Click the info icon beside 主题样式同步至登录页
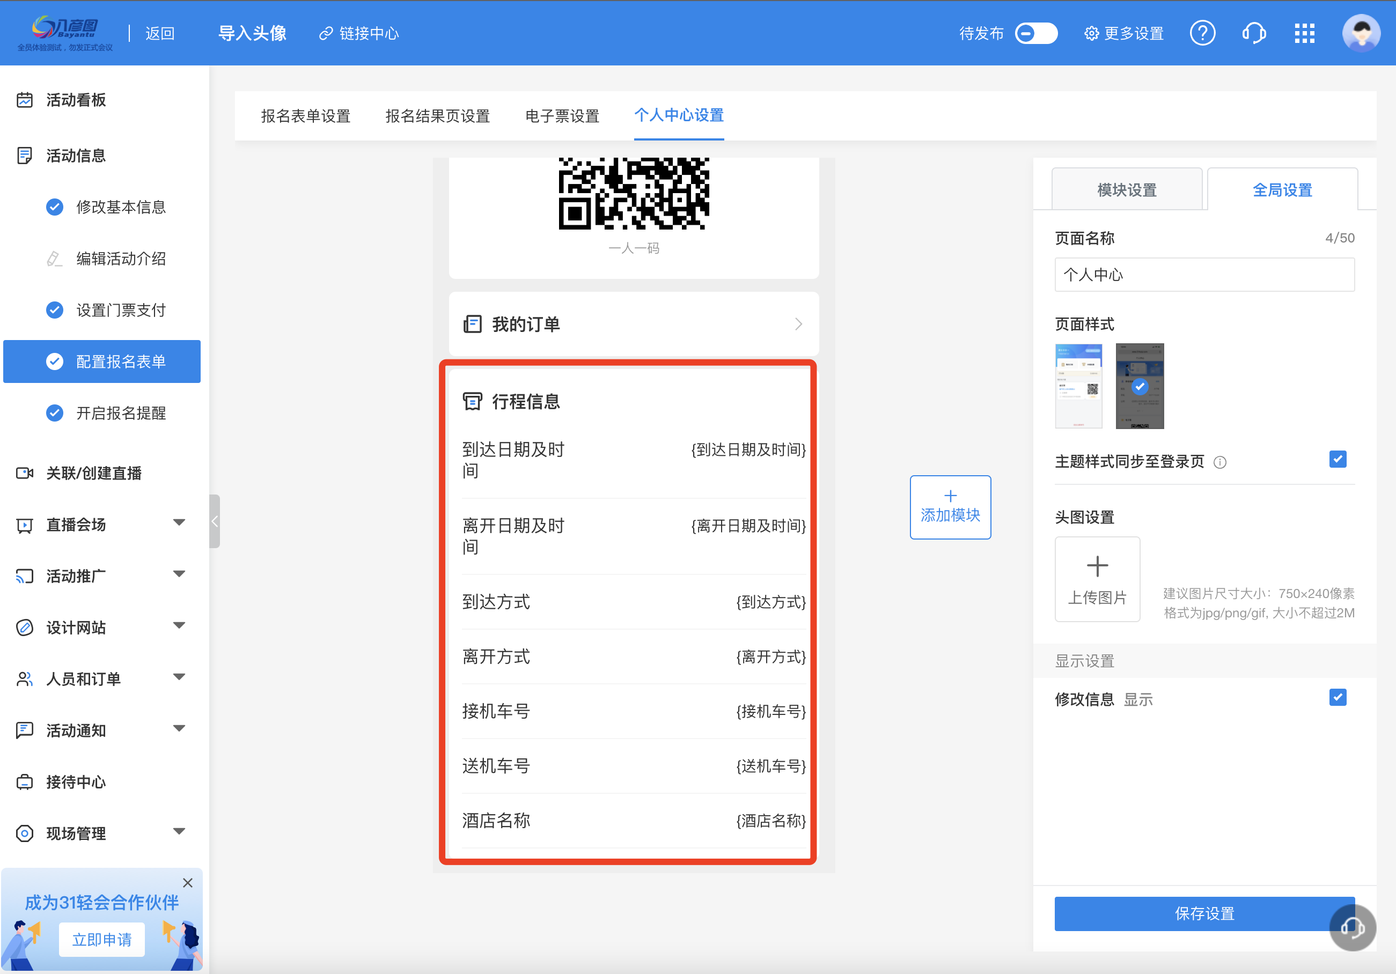Screen dimensions: 1396x974 tap(1219, 463)
